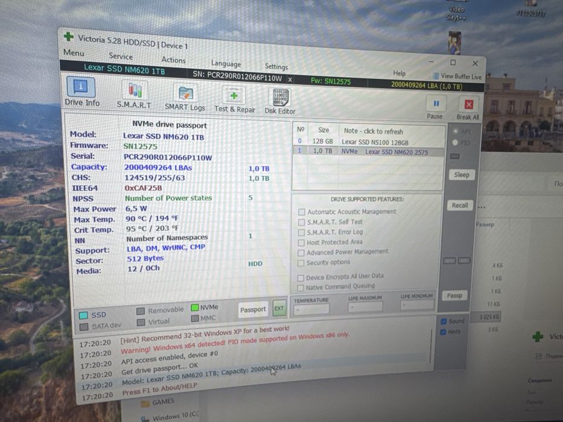
Task: Click the Sleep button
Action: 462,175
